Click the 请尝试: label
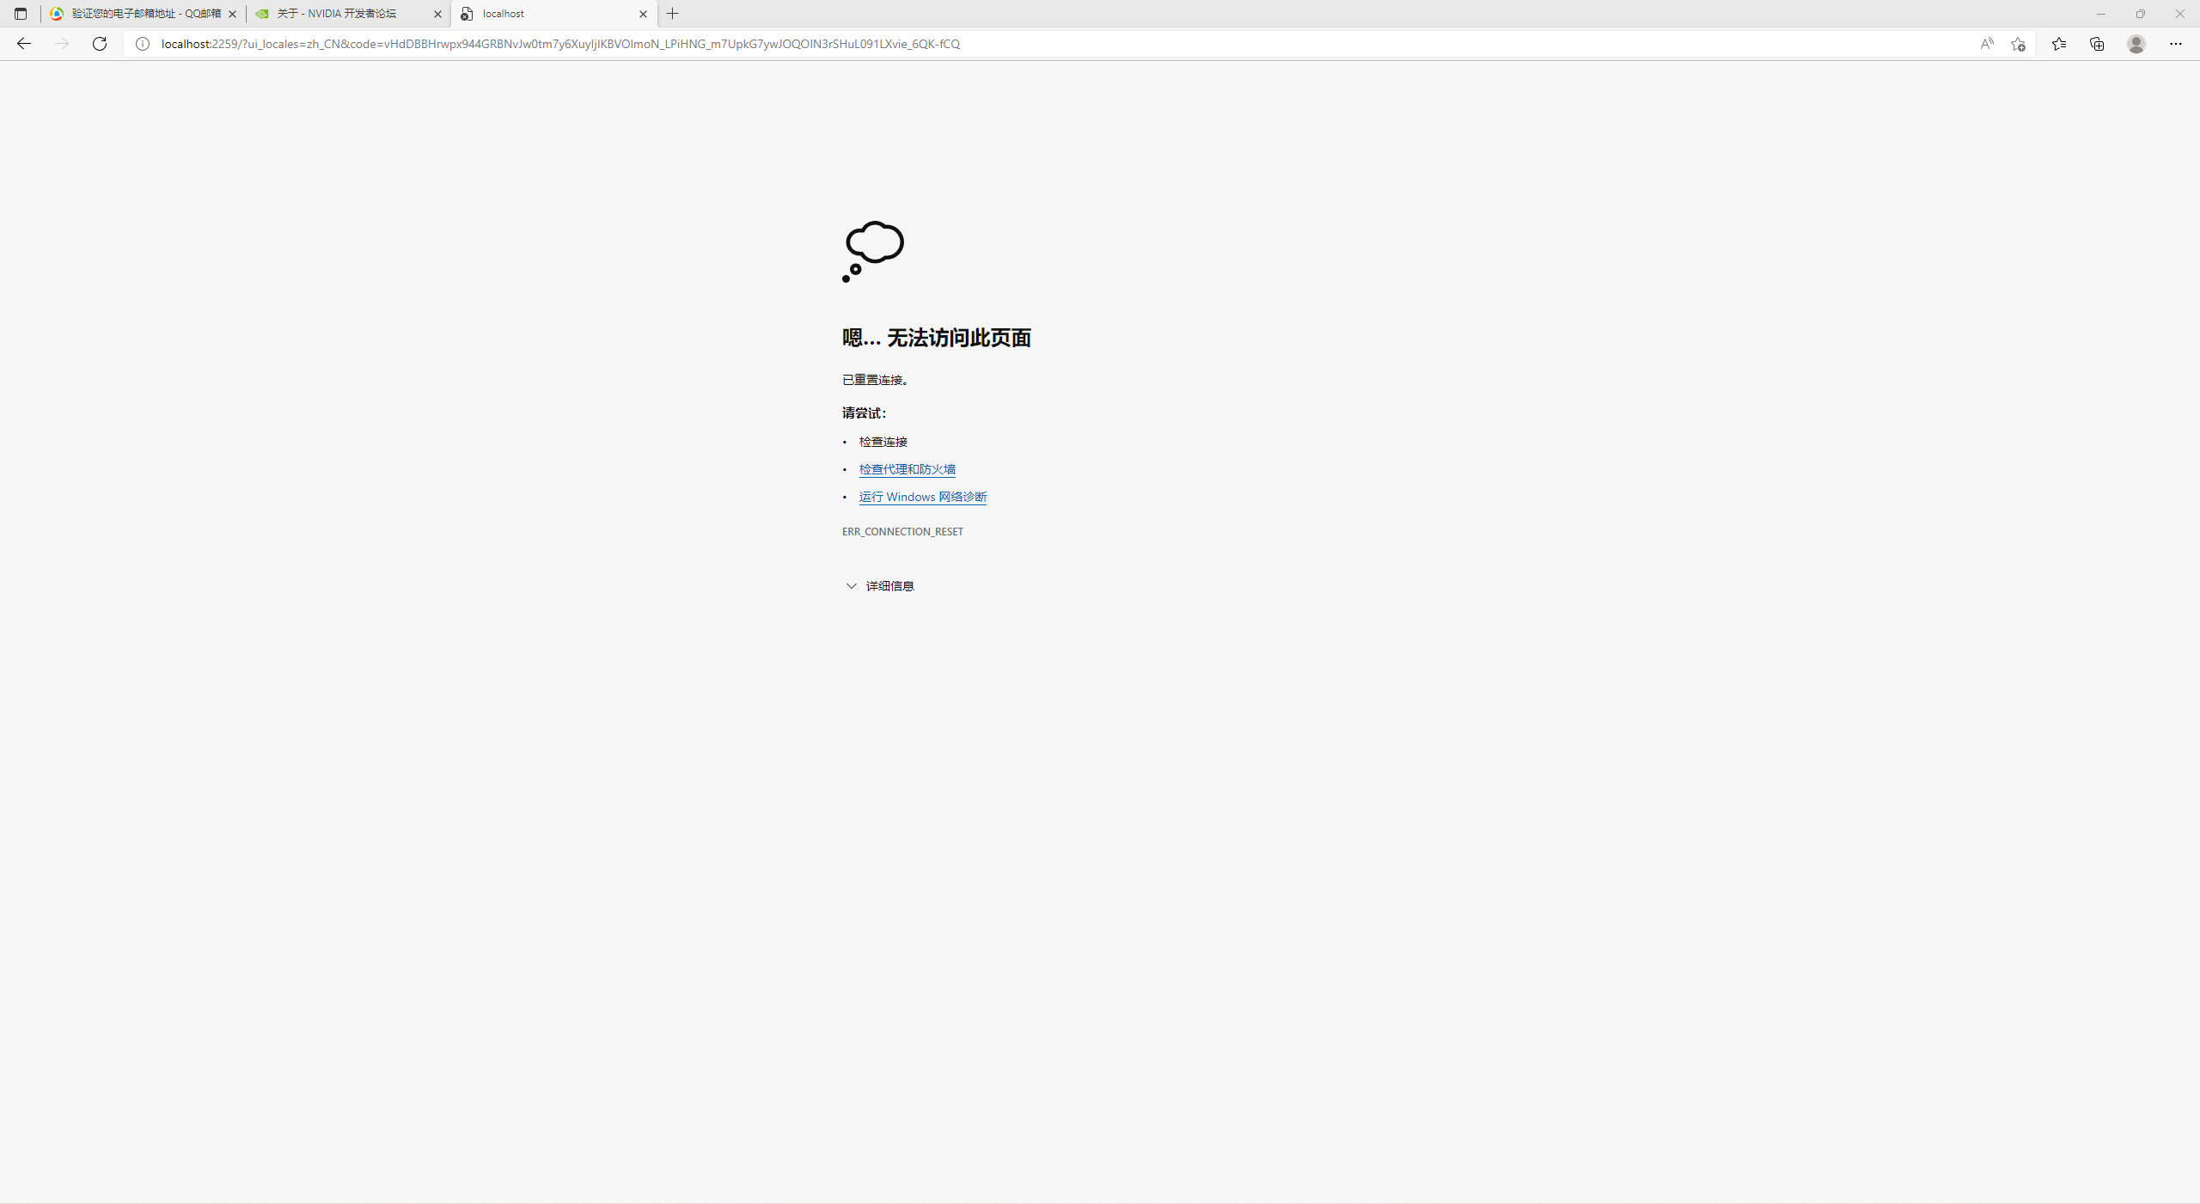The height and width of the screenshot is (1204, 2200). pos(864,413)
